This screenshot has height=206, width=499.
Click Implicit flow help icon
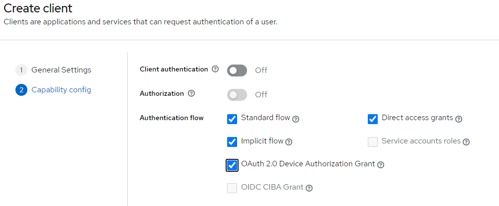pos(289,142)
